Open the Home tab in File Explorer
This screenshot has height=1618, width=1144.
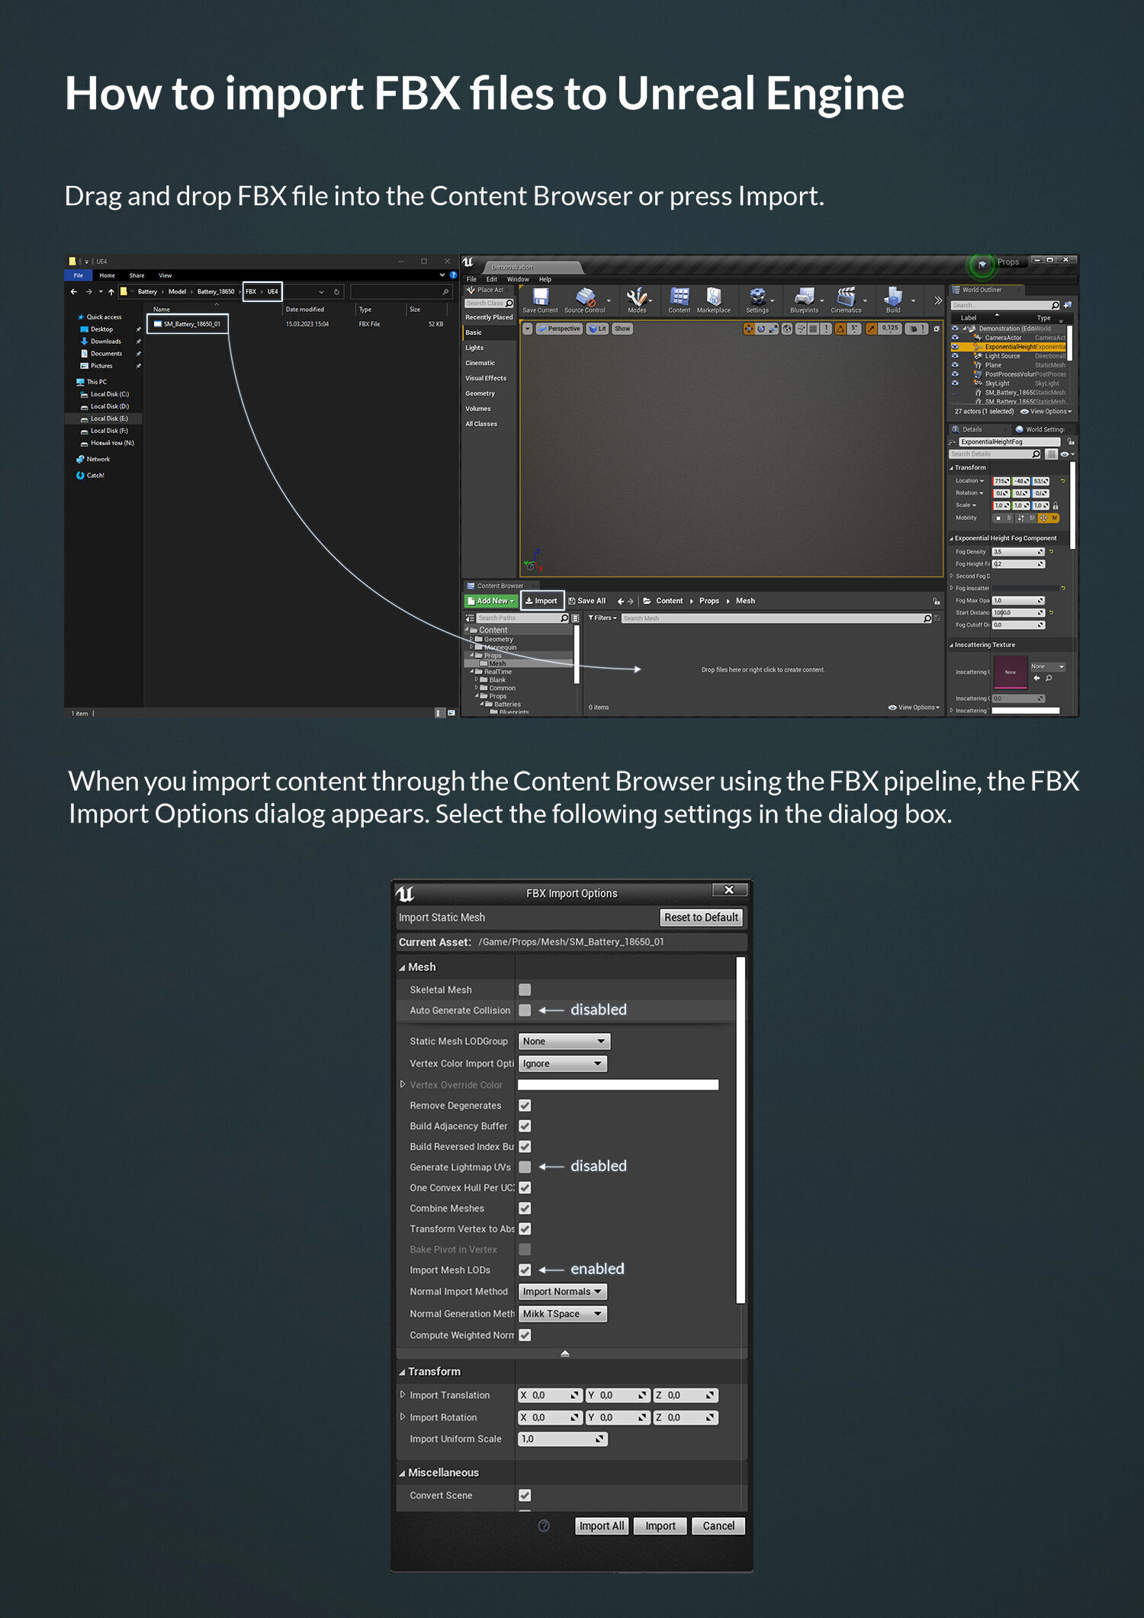coord(107,275)
